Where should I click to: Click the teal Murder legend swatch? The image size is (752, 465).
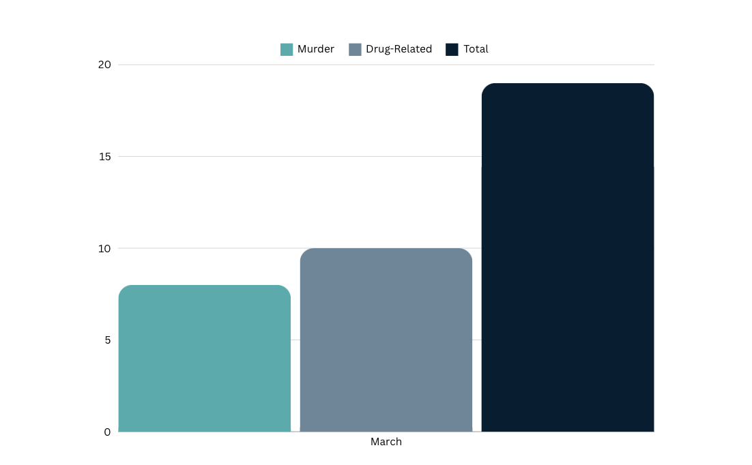point(287,49)
